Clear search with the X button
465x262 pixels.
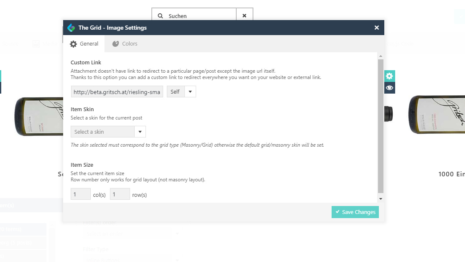pos(244,16)
